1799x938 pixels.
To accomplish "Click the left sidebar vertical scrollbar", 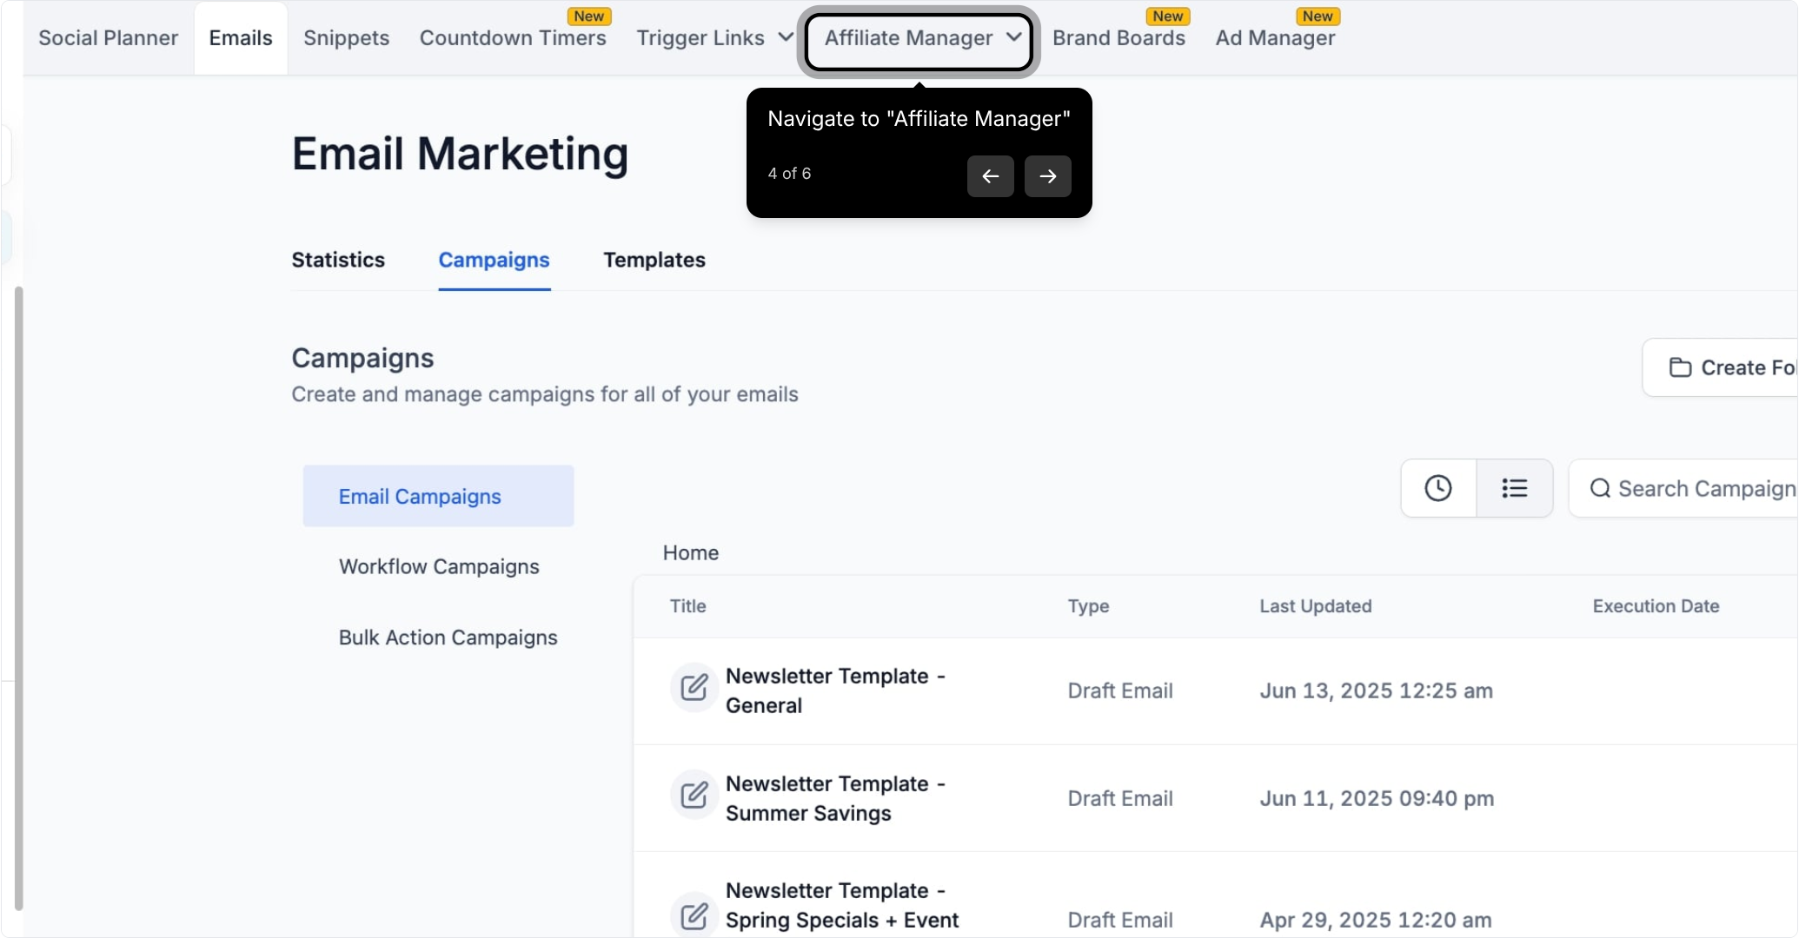I will click(18, 598).
